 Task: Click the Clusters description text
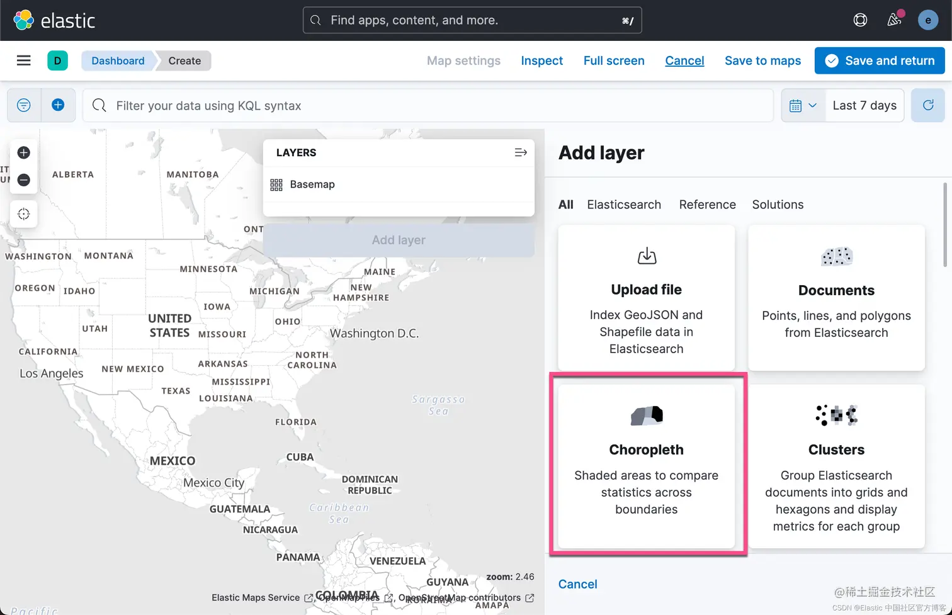click(x=837, y=501)
